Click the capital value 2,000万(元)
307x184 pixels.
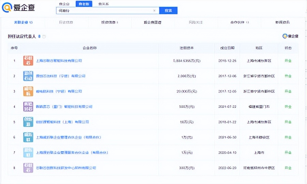(187, 76)
